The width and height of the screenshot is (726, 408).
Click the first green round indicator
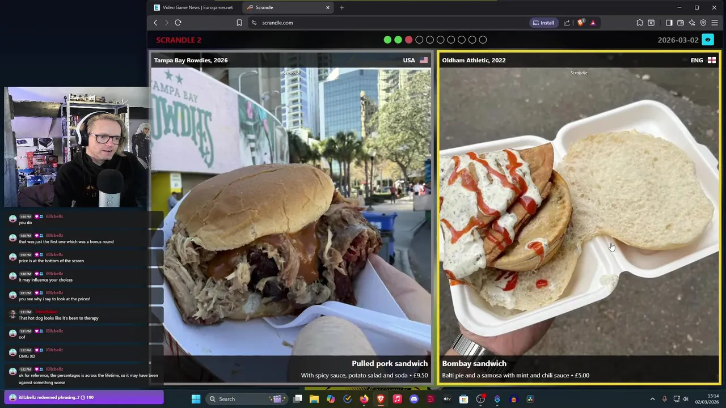(387, 40)
